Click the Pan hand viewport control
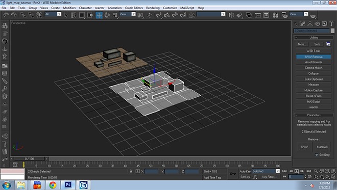Viewport: 337px width, 190px height. tap(322, 177)
